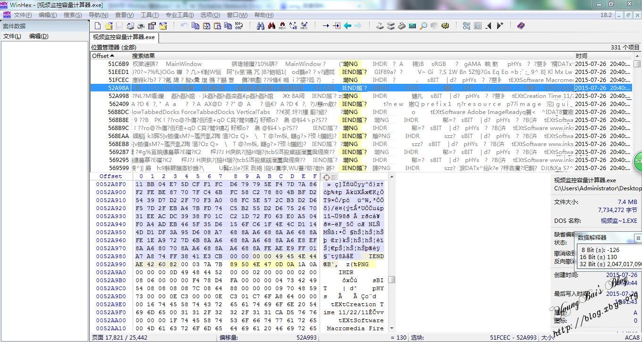Navigate back with teal left arrow
This screenshot has width=642, height=342.
coord(348,26)
